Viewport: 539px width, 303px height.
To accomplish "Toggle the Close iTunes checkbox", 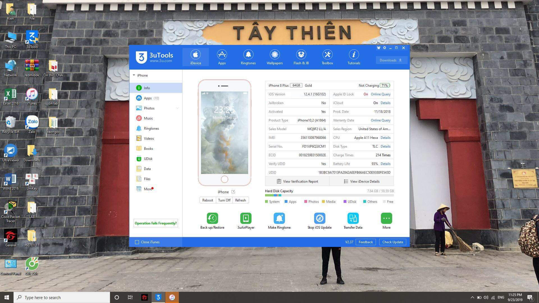I will coord(137,242).
